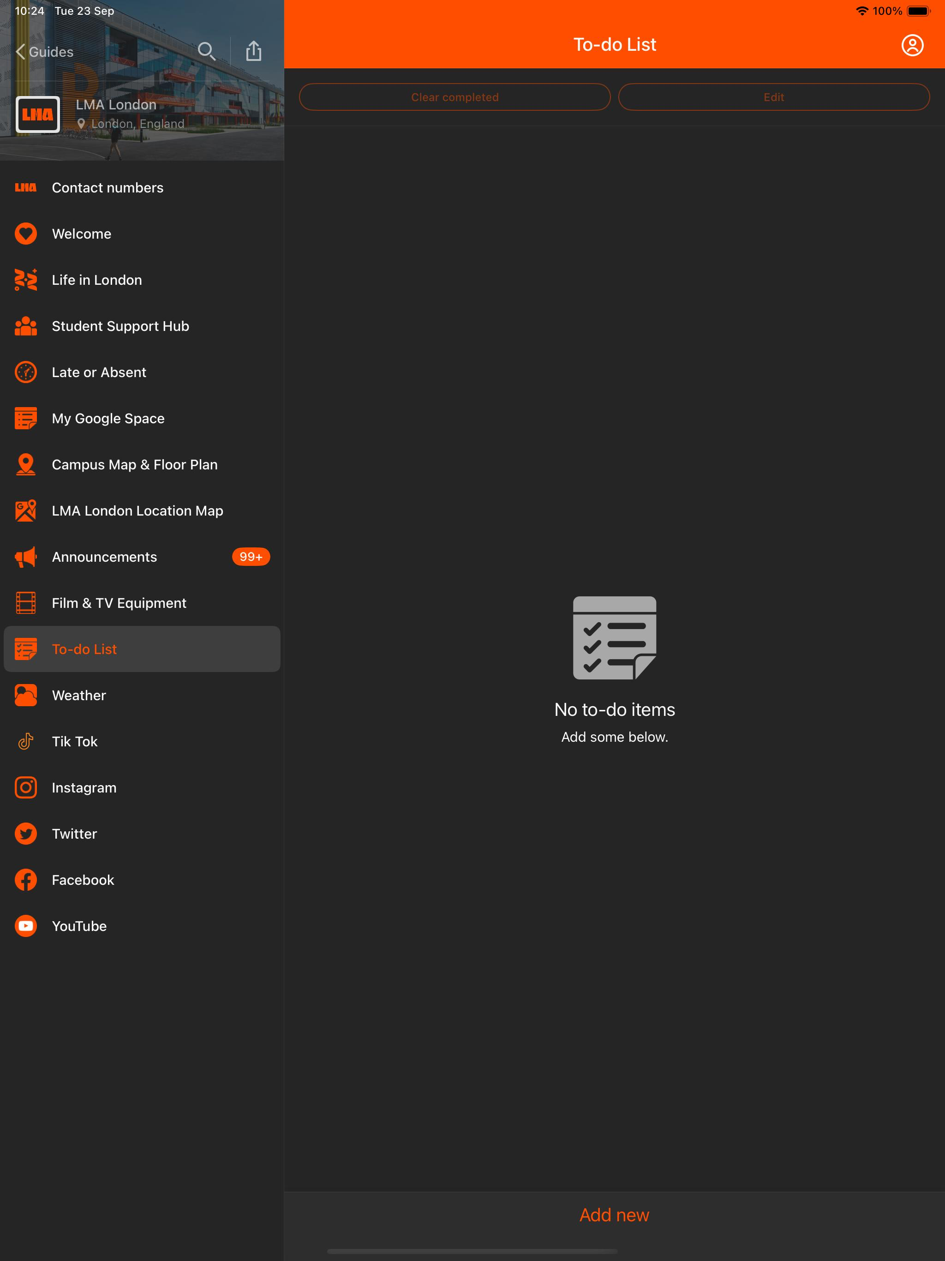Open the user profile icon

tap(912, 45)
